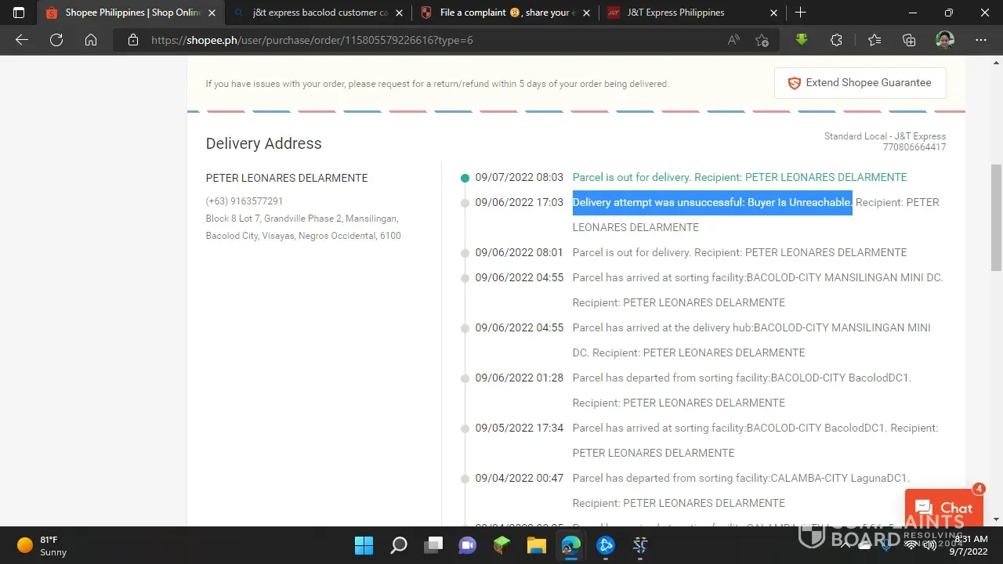Add this page to favorites
This screenshot has width=1003, height=564.
tap(762, 40)
